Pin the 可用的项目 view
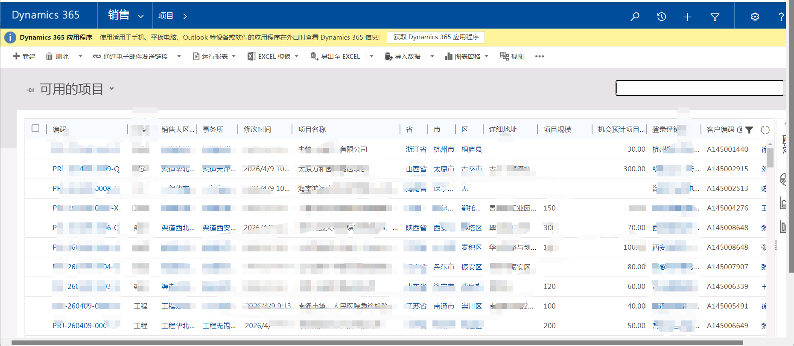The width and height of the screenshot is (794, 346). pos(30,90)
